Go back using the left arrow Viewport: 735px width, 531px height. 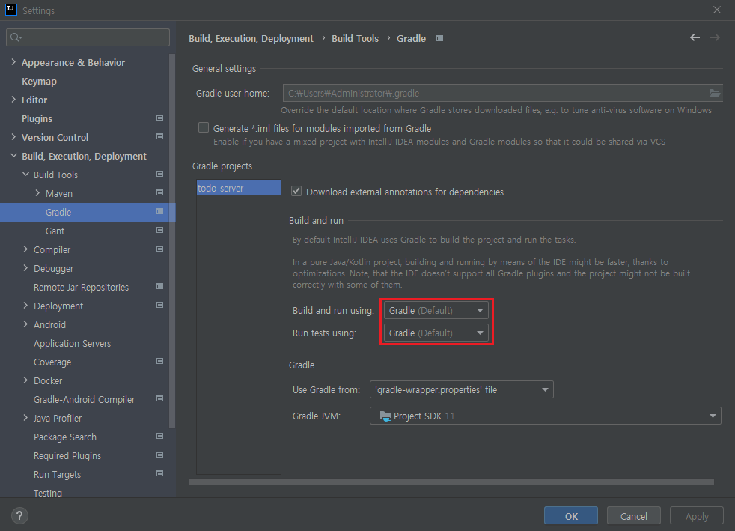click(x=695, y=37)
